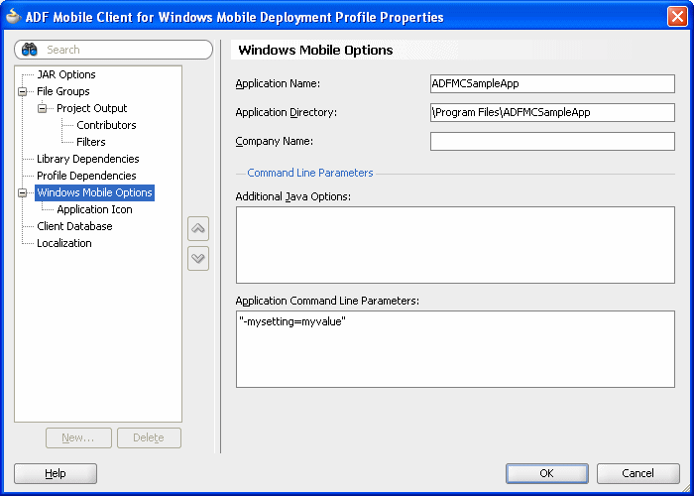Viewport: 694px width, 496px height.
Task: Click the Command Line Parameters section label
Action: (309, 173)
